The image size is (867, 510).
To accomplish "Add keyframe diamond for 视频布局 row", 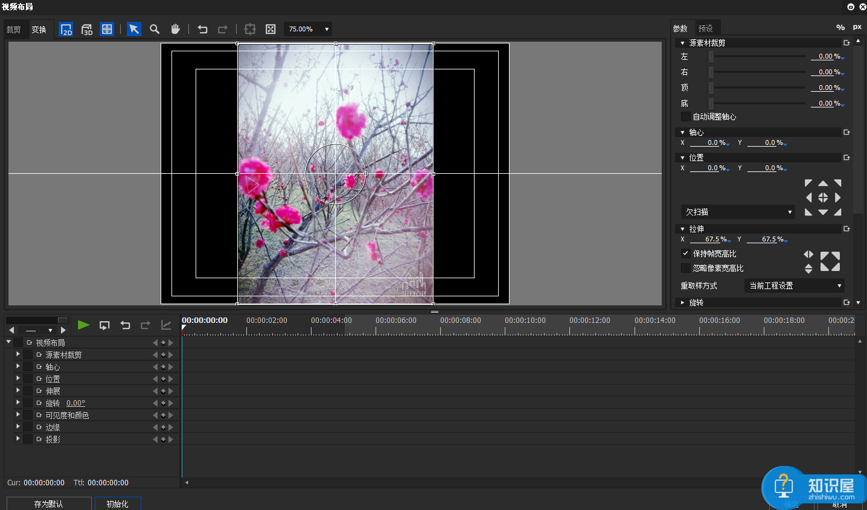I will click(x=163, y=343).
